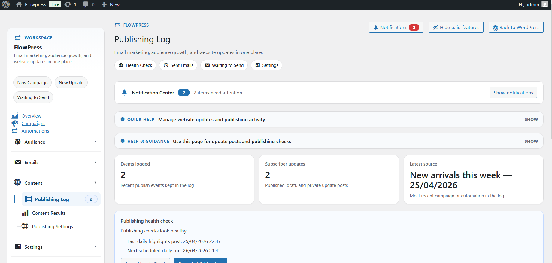The height and width of the screenshot is (263, 552).
Task: Go to the Settings tab
Action: 267,65
